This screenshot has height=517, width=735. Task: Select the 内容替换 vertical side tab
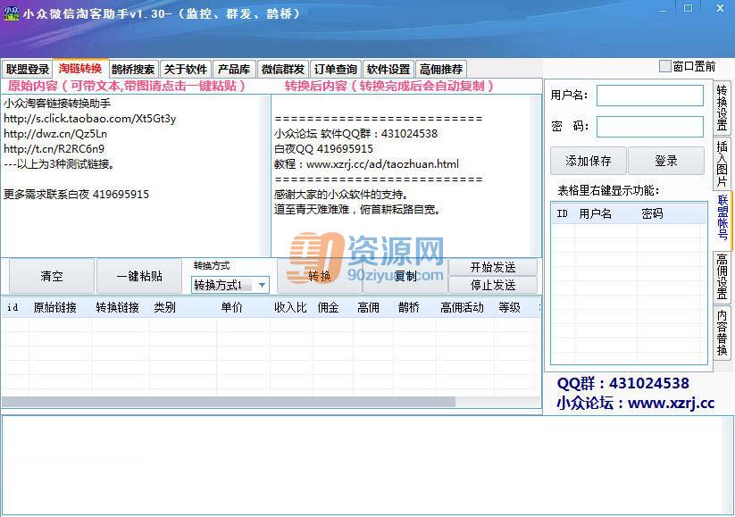pyautogui.click(x=722, y=332)
